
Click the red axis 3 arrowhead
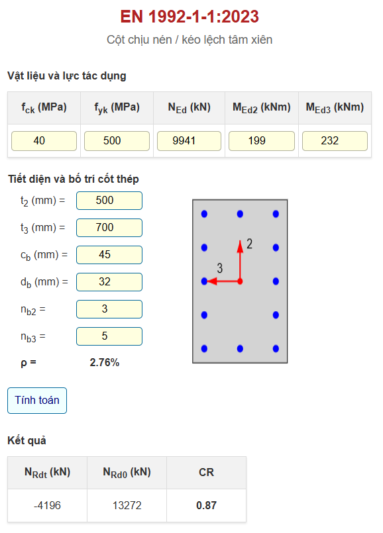click(212, 281)
